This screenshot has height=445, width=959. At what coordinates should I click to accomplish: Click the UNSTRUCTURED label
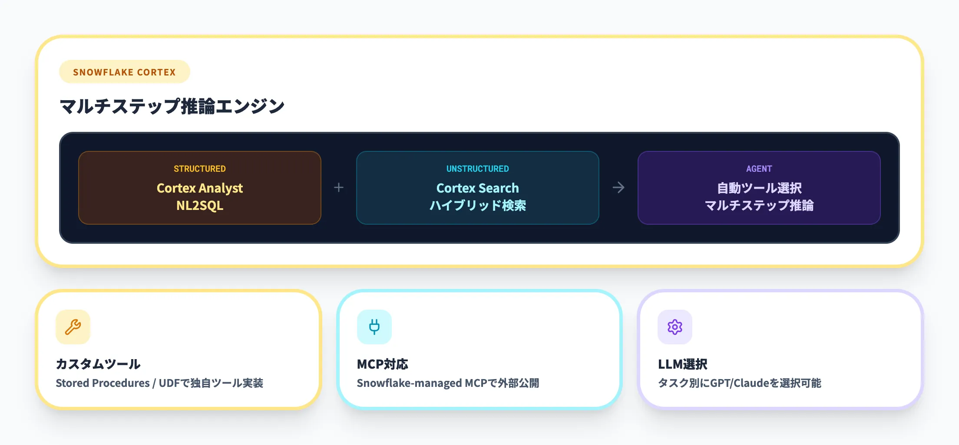click(477, 169)
